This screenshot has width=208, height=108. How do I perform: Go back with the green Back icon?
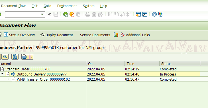[66, 14]
